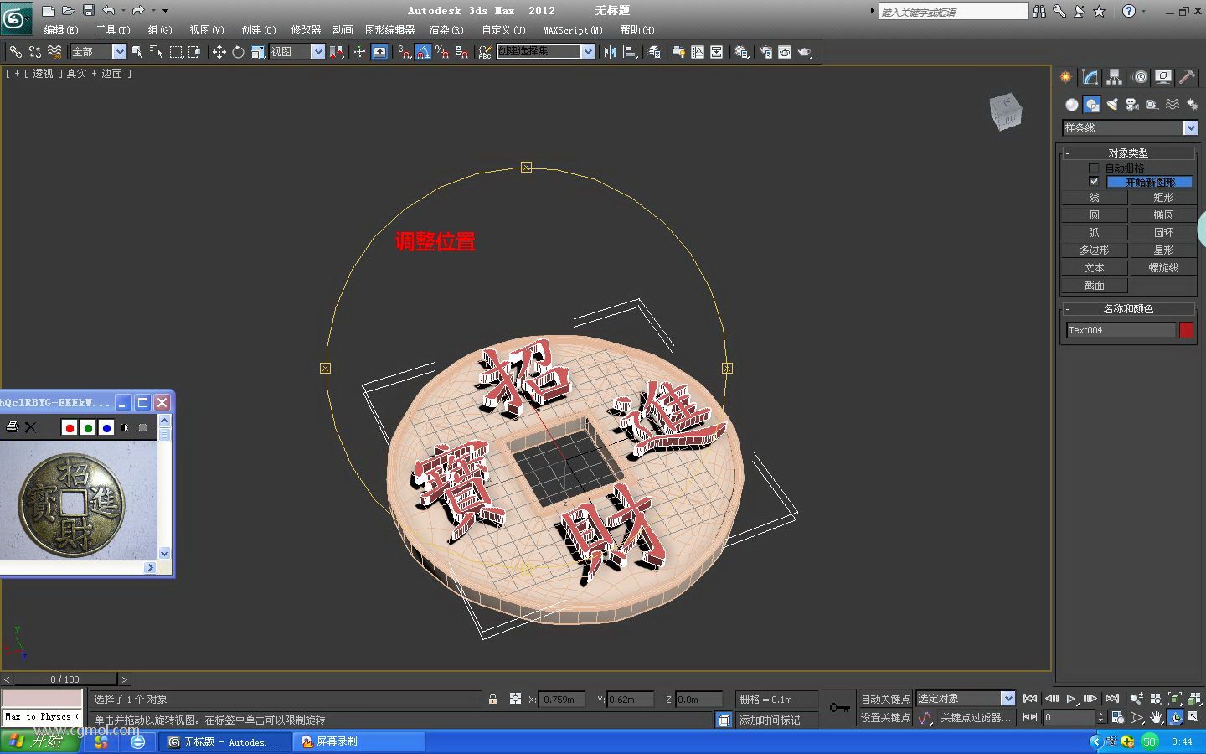Screen dimensions: 1206x754
Task: Choose the Select and Move tool
Action: pos(219,52)
